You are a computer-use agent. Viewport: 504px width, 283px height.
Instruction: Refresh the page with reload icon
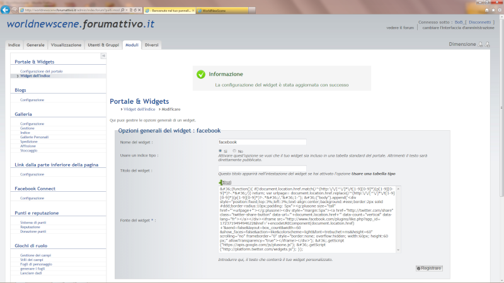coord(135,10)
